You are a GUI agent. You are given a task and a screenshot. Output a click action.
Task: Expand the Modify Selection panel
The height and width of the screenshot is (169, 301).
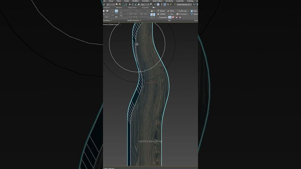click(x=134, y=20)
